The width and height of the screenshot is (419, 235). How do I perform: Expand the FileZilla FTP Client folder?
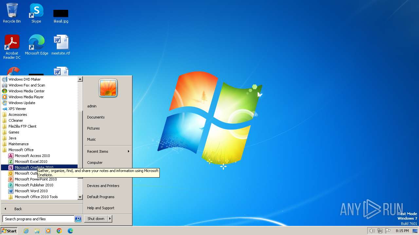[39, 126]
